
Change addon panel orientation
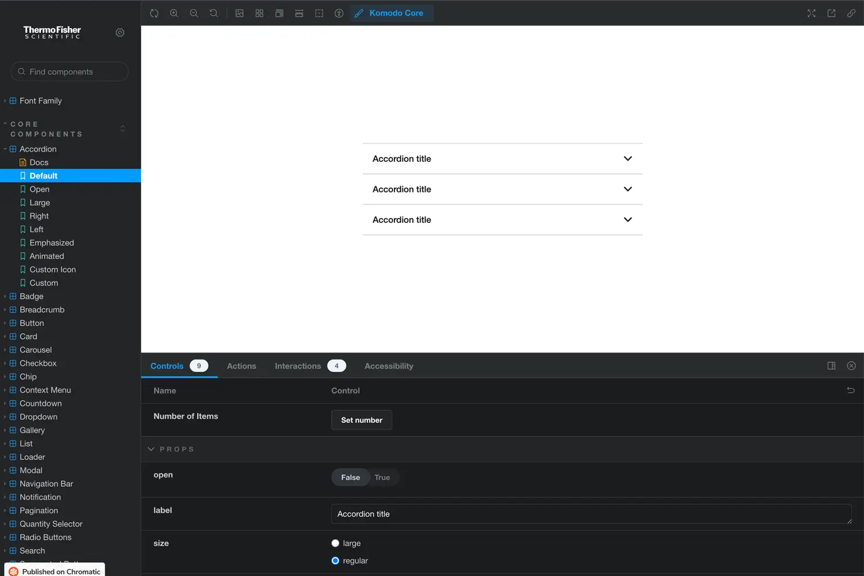831,366
